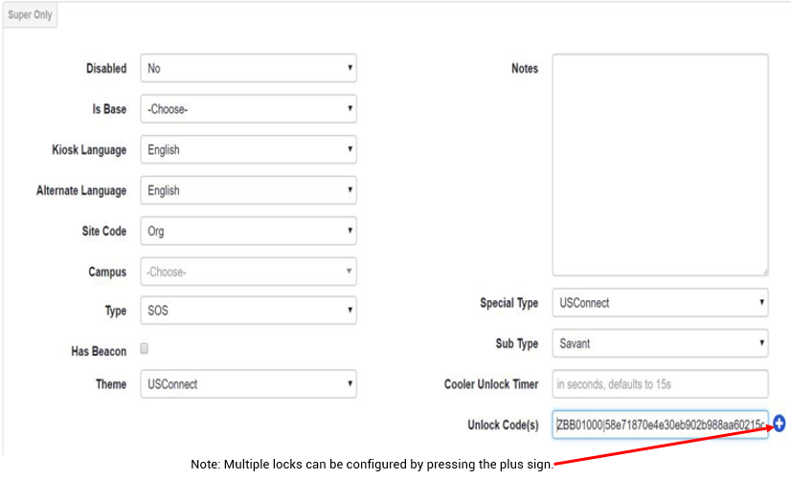This screenshot has width=791, height=479.
Task: Open the Type dropdown showing SOS
Action: click(x=248, y=311)
